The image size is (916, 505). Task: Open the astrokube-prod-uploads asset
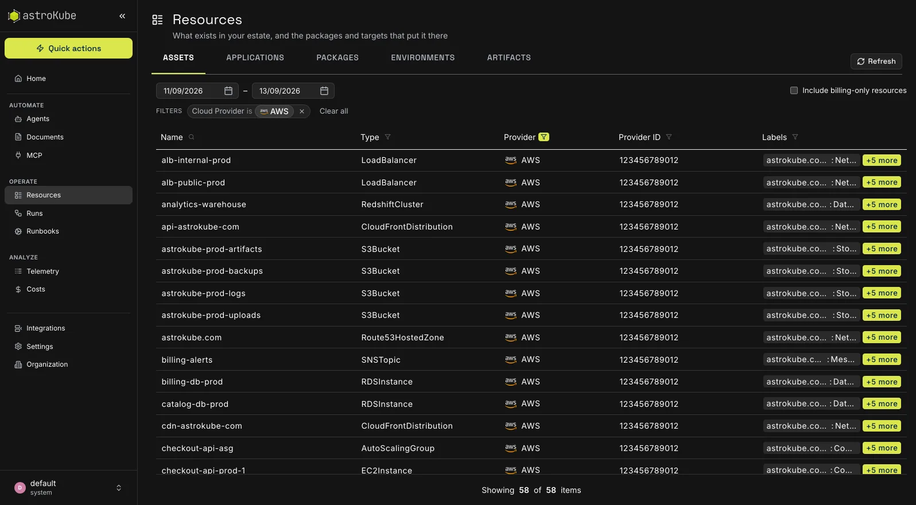coord(211,315)
